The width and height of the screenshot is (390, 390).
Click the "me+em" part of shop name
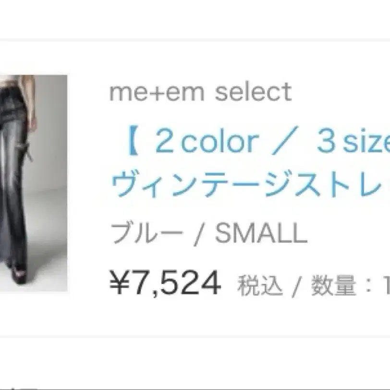(157, 92)
